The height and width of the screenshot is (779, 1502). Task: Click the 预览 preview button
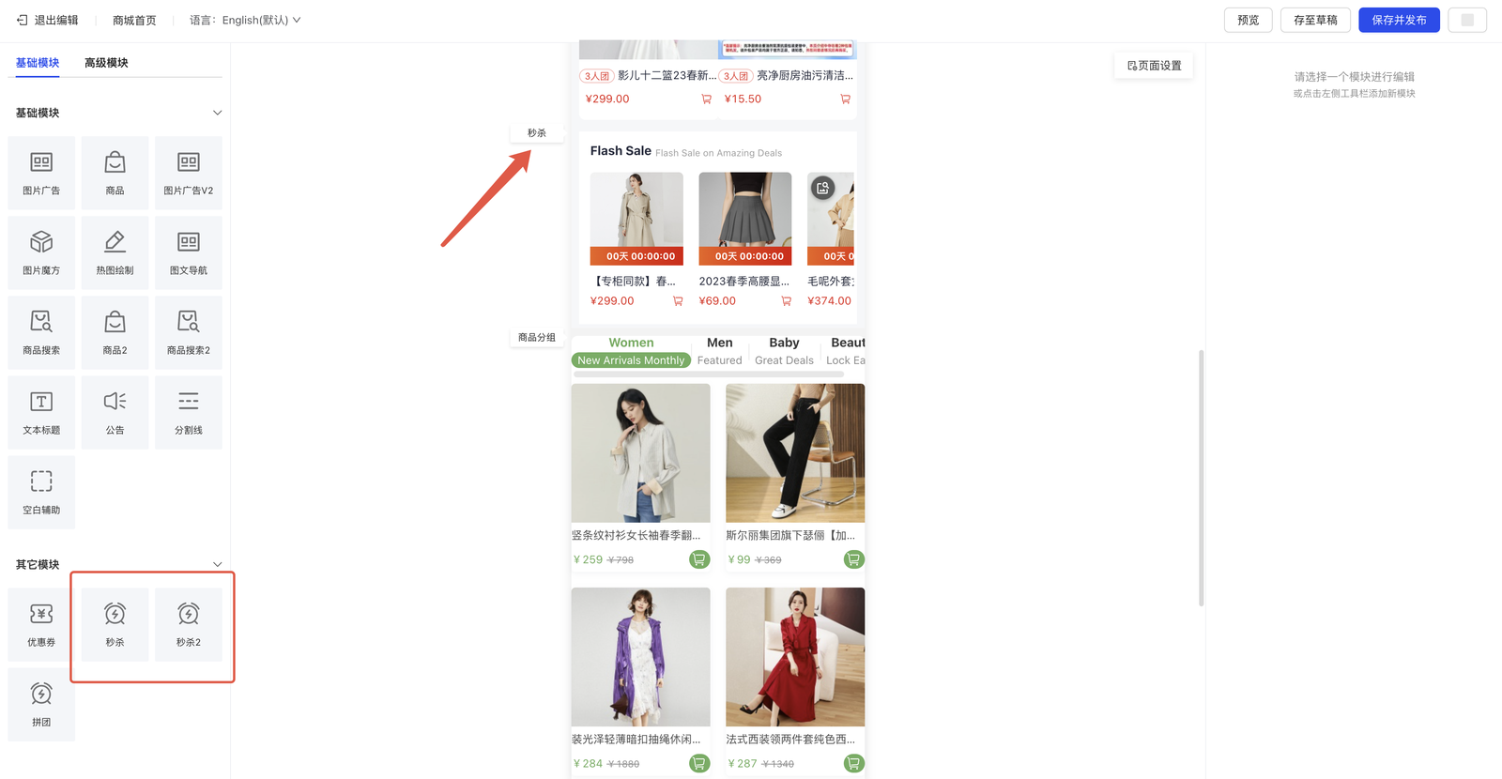(x=1248, y=20)
